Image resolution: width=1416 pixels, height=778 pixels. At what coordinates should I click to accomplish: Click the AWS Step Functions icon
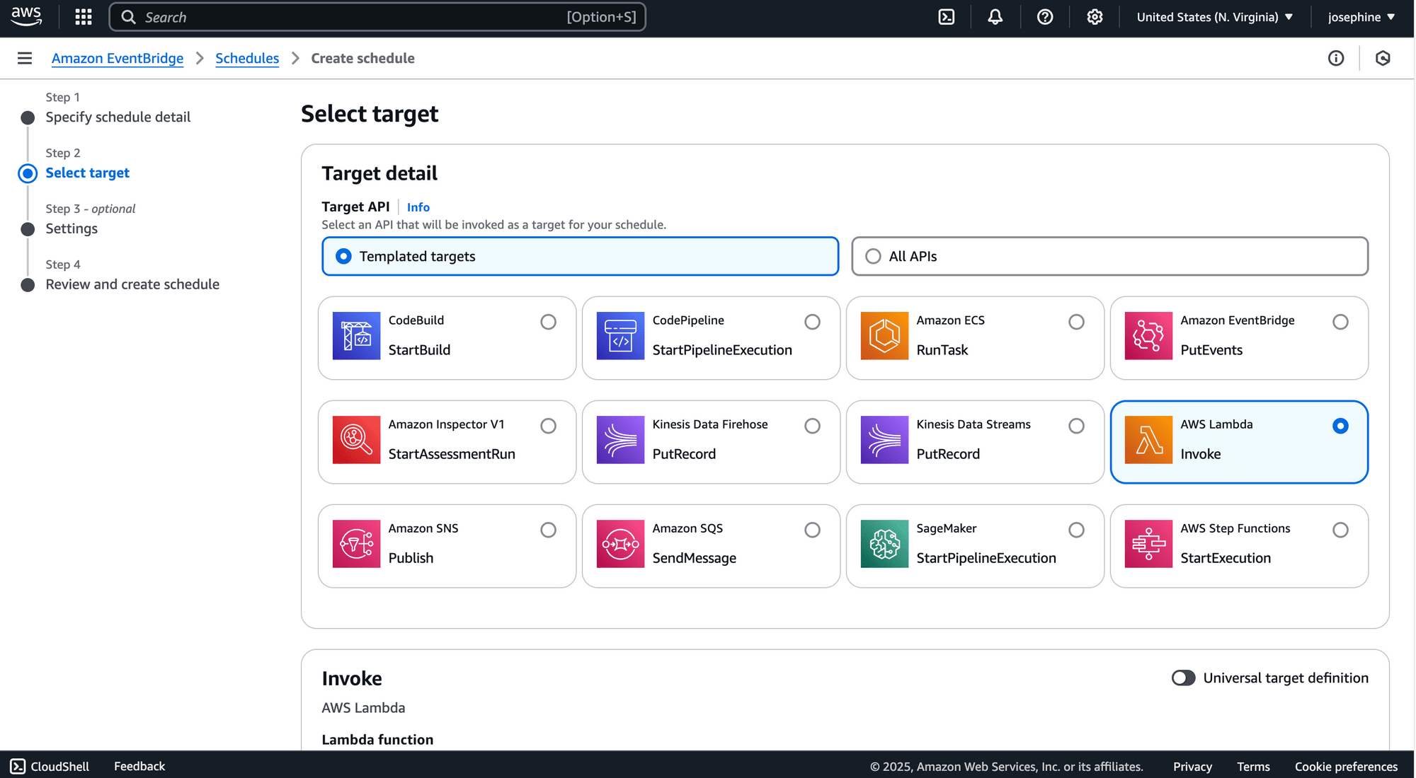[x=1148, y=544]
